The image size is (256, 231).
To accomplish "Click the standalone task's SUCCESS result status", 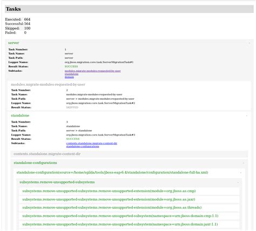I will point(73,139).
